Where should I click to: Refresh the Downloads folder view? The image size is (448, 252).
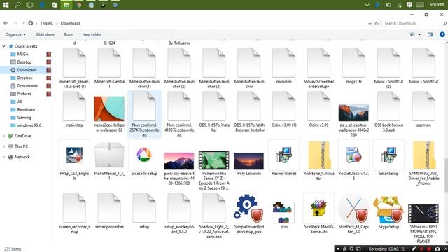pos(377,23)
